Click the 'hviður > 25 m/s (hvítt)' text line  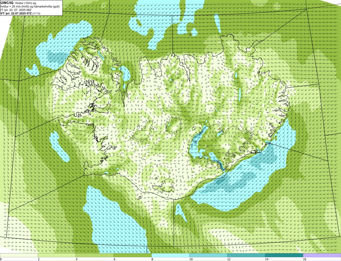pos(30,6)
